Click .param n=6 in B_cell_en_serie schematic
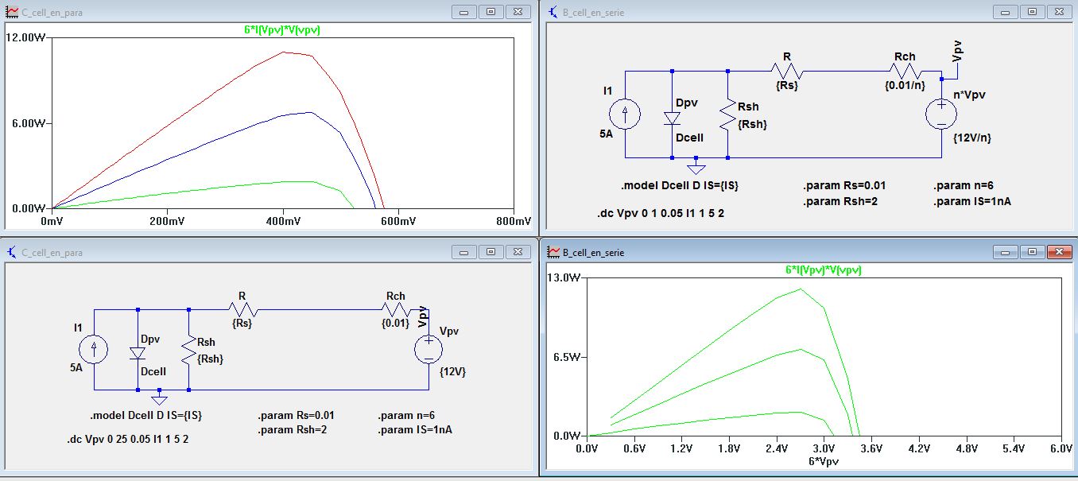 tap(964, 185)
